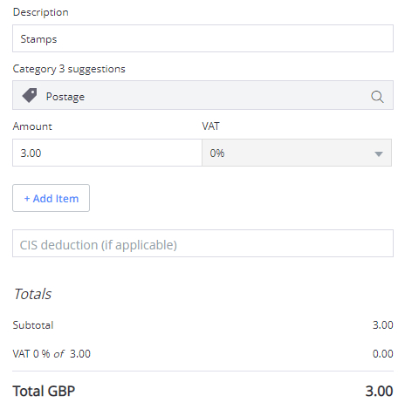Screen dimensions: 405x409
Task: Focus the Amount field showing 3.00
Action: tap(107, 153)
